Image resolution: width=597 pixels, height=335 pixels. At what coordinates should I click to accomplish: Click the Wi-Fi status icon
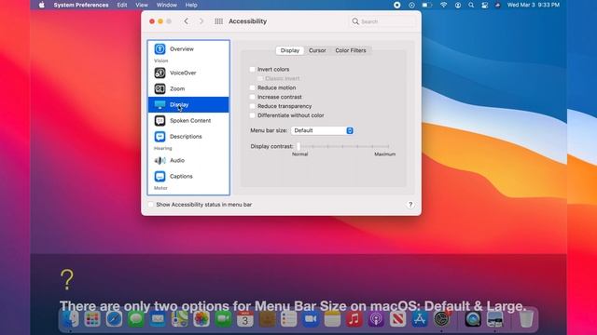(443, 5)
